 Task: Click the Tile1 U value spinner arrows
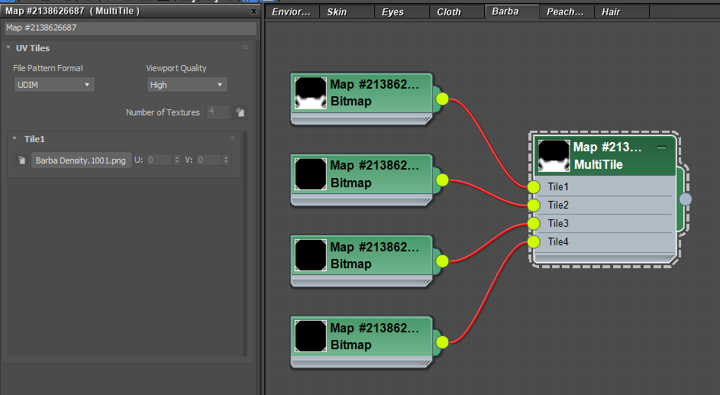point(177,160)
